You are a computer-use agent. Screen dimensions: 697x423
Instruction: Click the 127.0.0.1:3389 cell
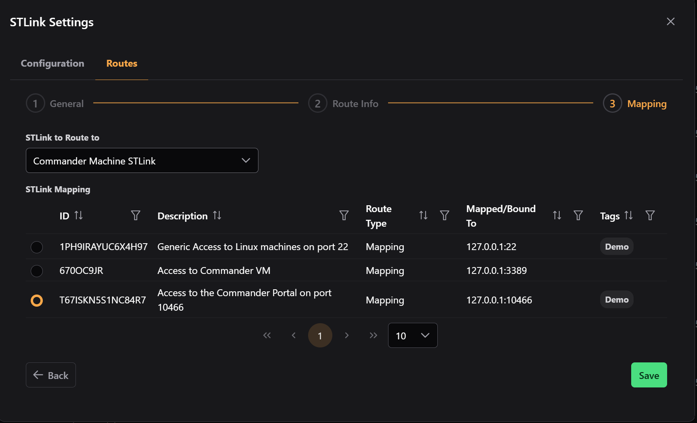497,270
